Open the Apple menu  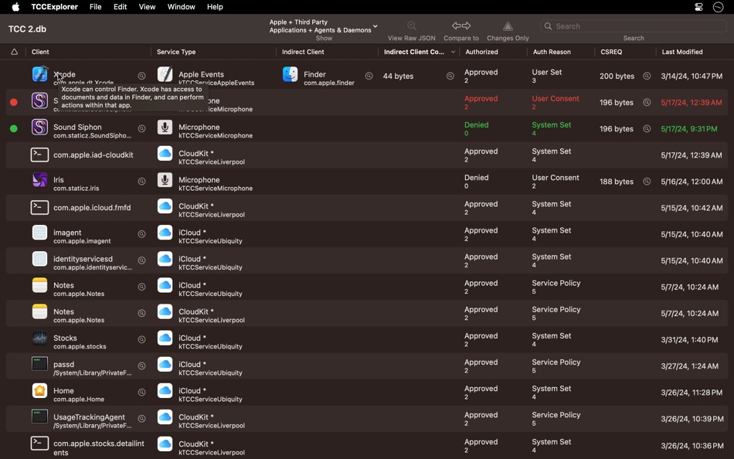[15, 6]
